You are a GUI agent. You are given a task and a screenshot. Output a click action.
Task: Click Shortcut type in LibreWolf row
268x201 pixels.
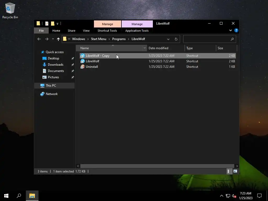click(x=192, y=61)
